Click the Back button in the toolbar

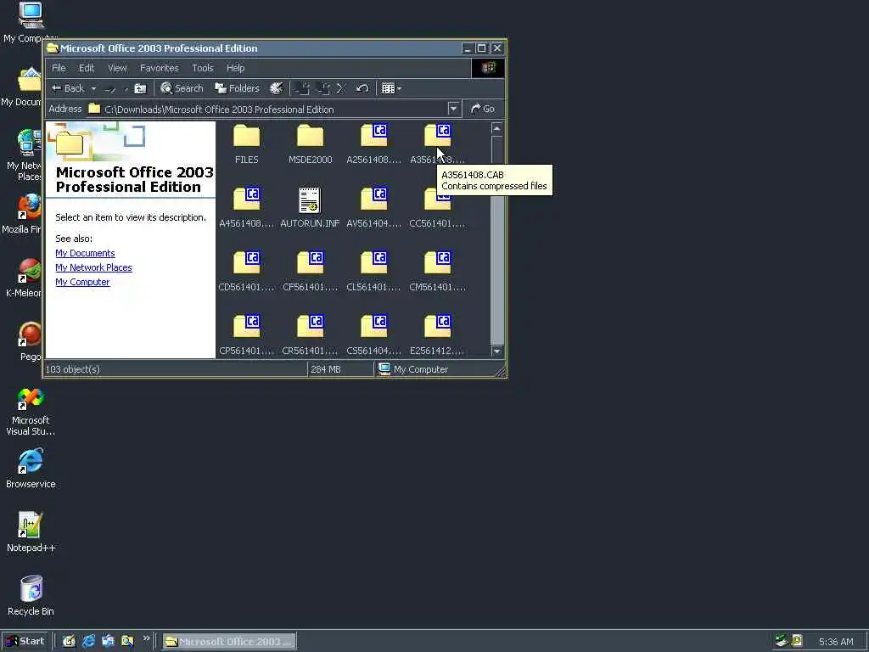coord(67,88)
